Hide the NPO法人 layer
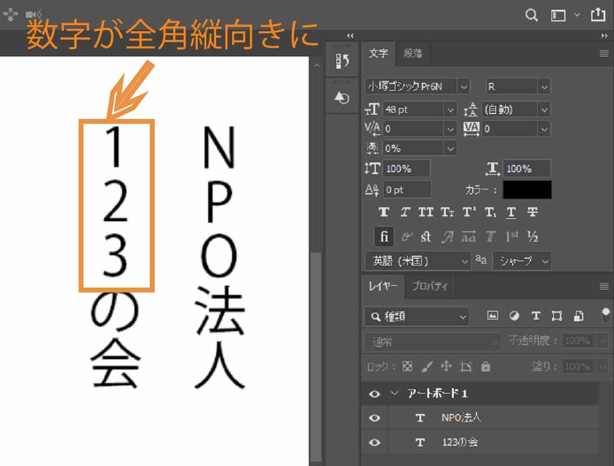Image resolution: width=614 pixels, height=466 pixels. click(x=374, y=418)
